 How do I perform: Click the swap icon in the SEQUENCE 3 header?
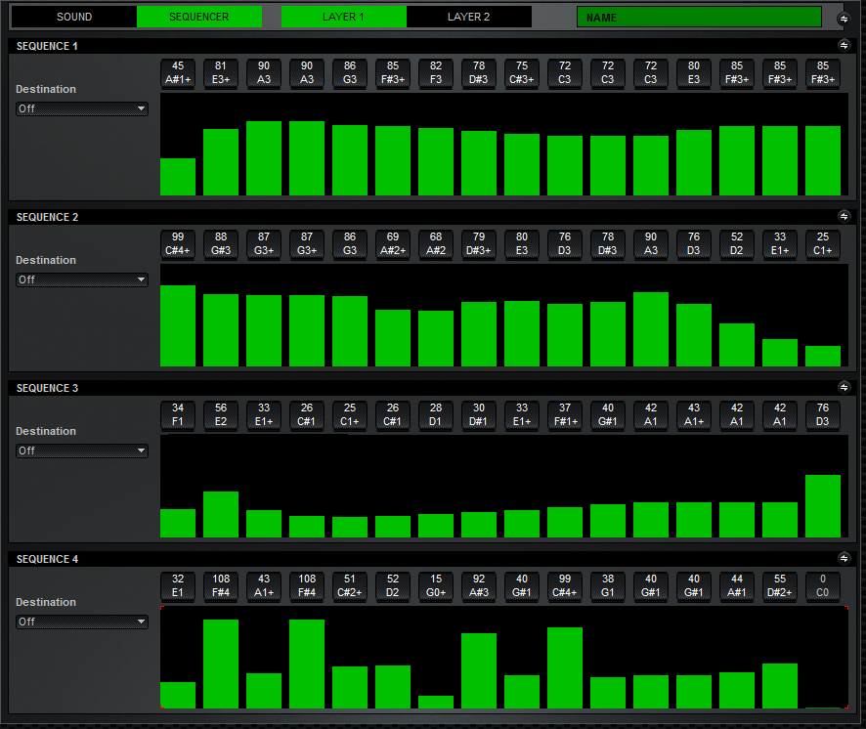click(846, 388)
